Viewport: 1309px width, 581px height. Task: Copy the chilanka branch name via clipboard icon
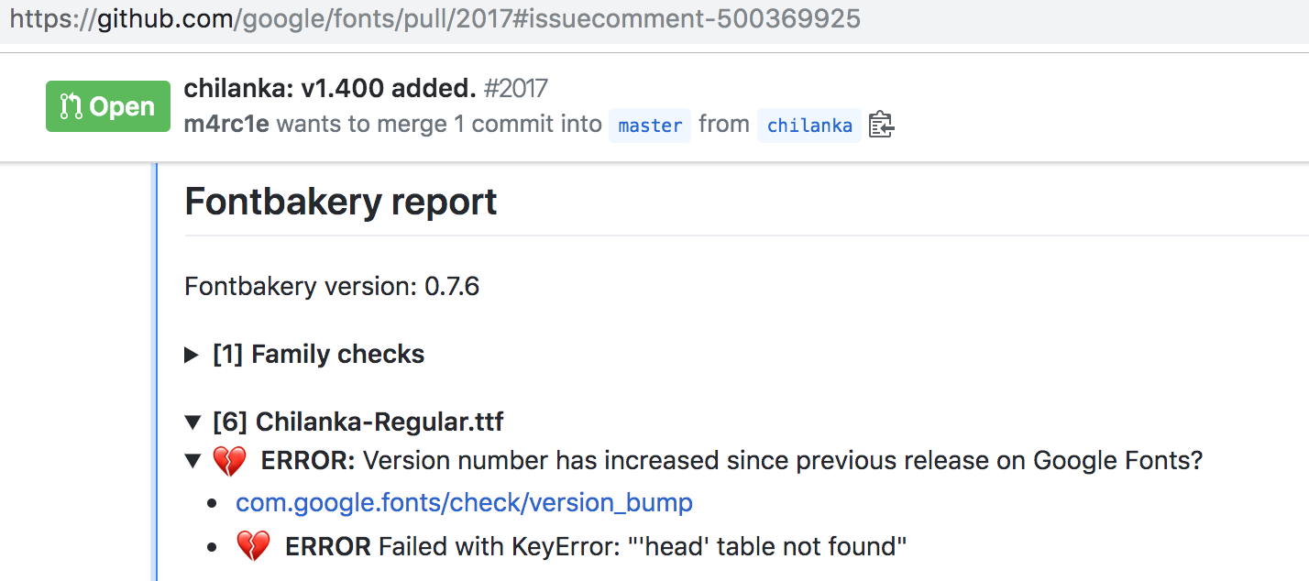[880, 125]
